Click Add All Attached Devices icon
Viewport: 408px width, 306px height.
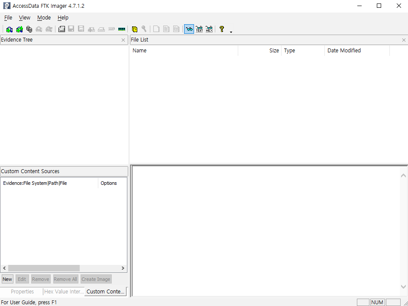pos(19,29)
